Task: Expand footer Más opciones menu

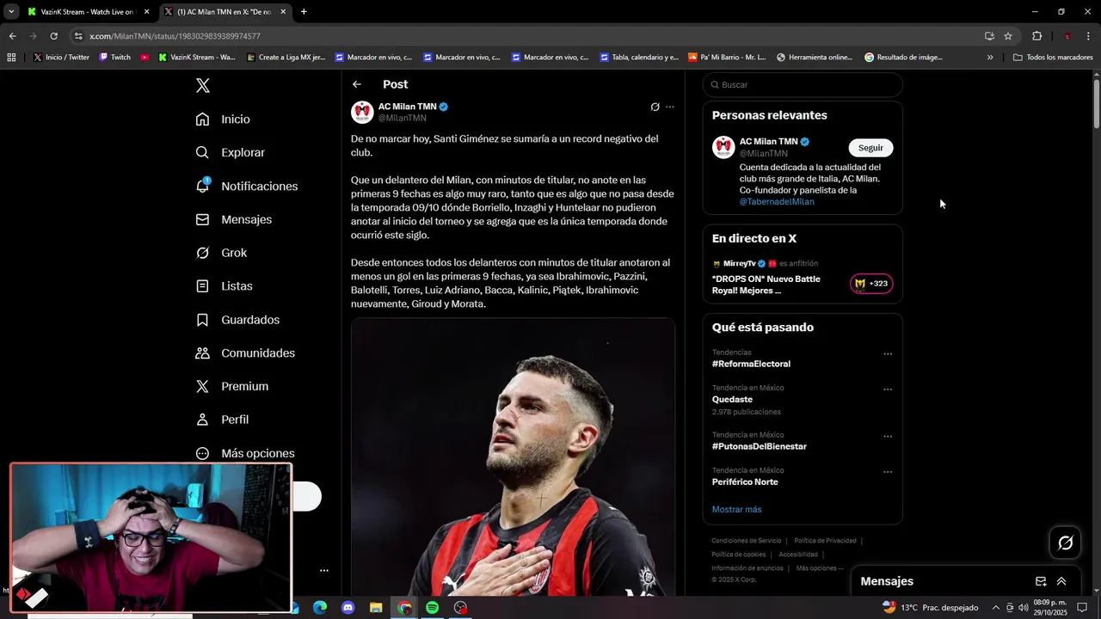Action: click(820, 568)
